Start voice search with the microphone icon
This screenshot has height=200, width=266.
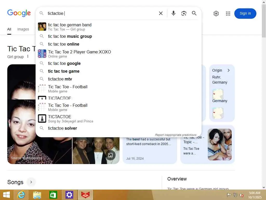[x=173, y=13]
